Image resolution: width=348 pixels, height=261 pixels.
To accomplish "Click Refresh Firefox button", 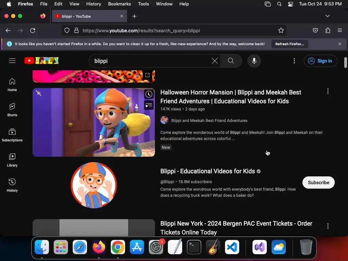I will coord(290,44).
